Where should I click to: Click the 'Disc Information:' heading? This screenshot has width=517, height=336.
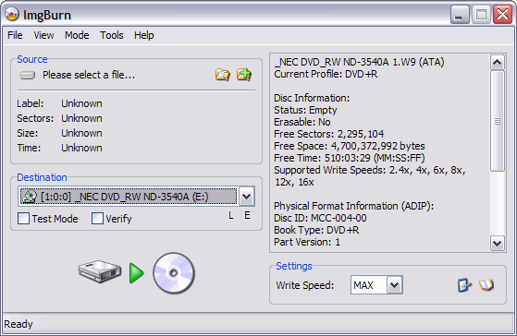(312, 98)
